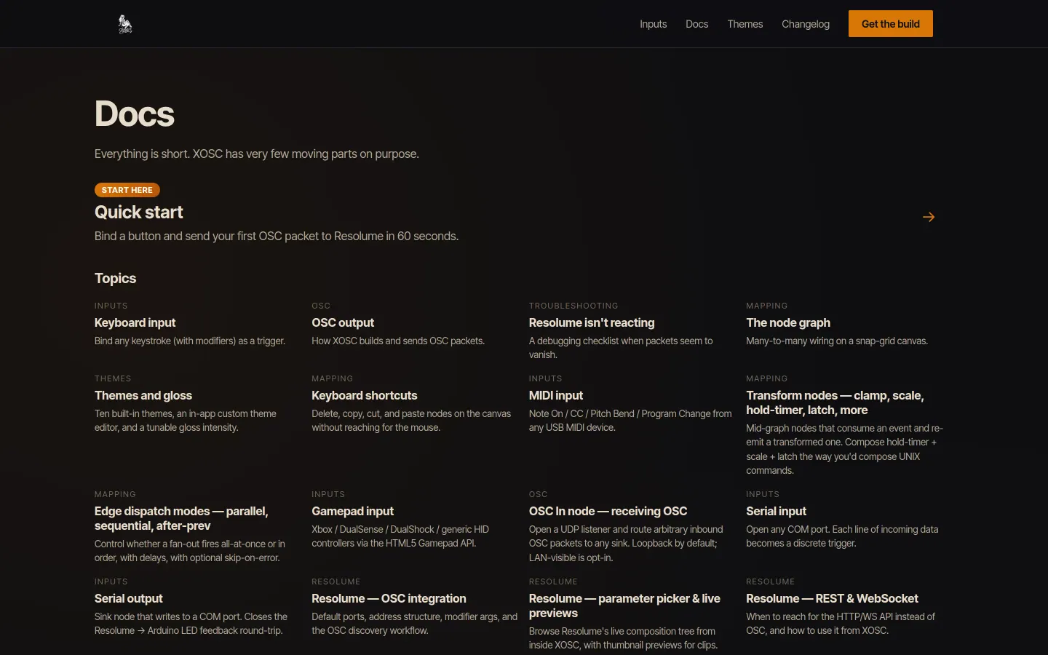Click 'Note On / CC / Pitch Bend' description
The width and height of the screenshot is (1048, 655).
tap(630, 421)
